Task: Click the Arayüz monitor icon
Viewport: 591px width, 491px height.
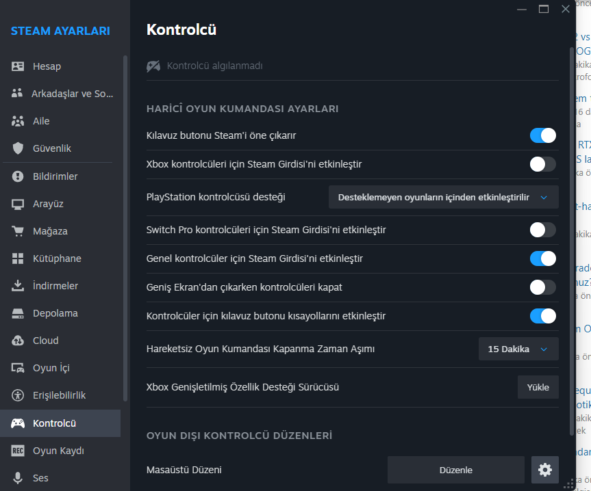Action: point(18,204)
